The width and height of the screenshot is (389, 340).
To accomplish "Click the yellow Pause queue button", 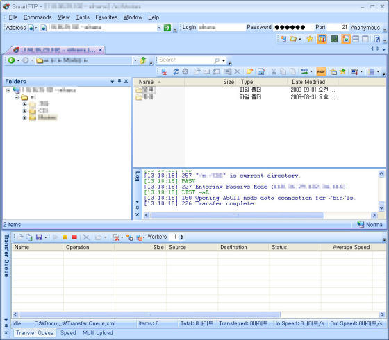I will pyautogui.click(x=65, y=237).
